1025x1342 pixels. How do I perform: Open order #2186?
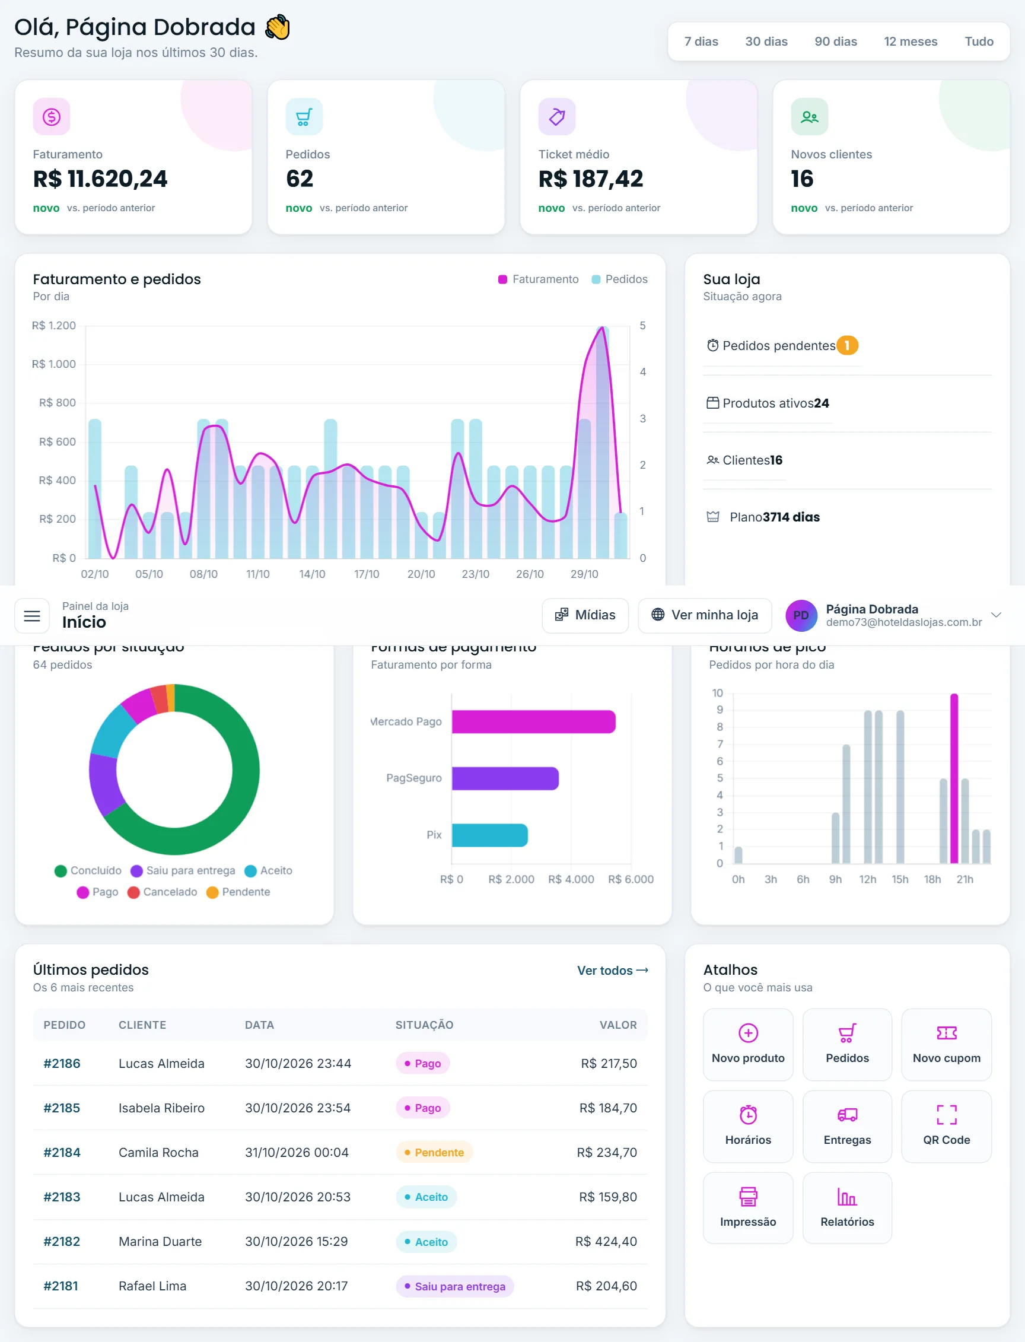[62, 1063]
